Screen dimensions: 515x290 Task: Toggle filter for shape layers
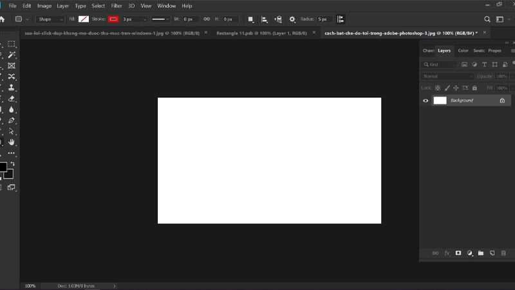tap(494, 64)
